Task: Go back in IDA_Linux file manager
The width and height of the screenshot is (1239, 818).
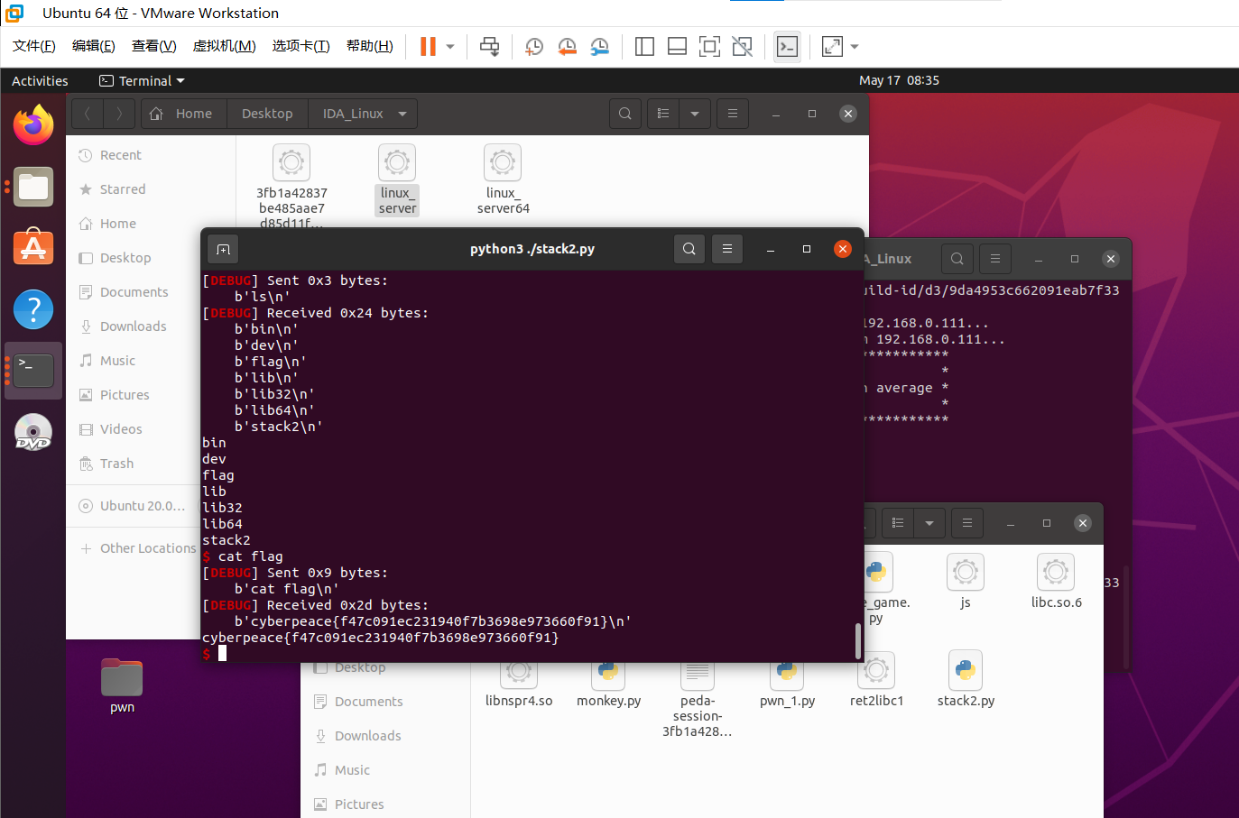Action: point(88,114)
